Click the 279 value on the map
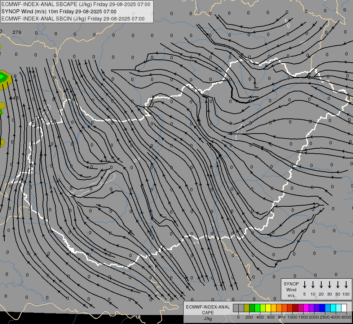 click(x=17, y=32)
